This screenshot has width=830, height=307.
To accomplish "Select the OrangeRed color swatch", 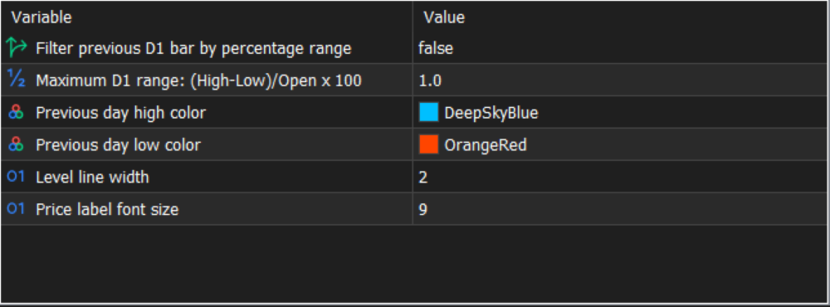I will tap(429, 144).
